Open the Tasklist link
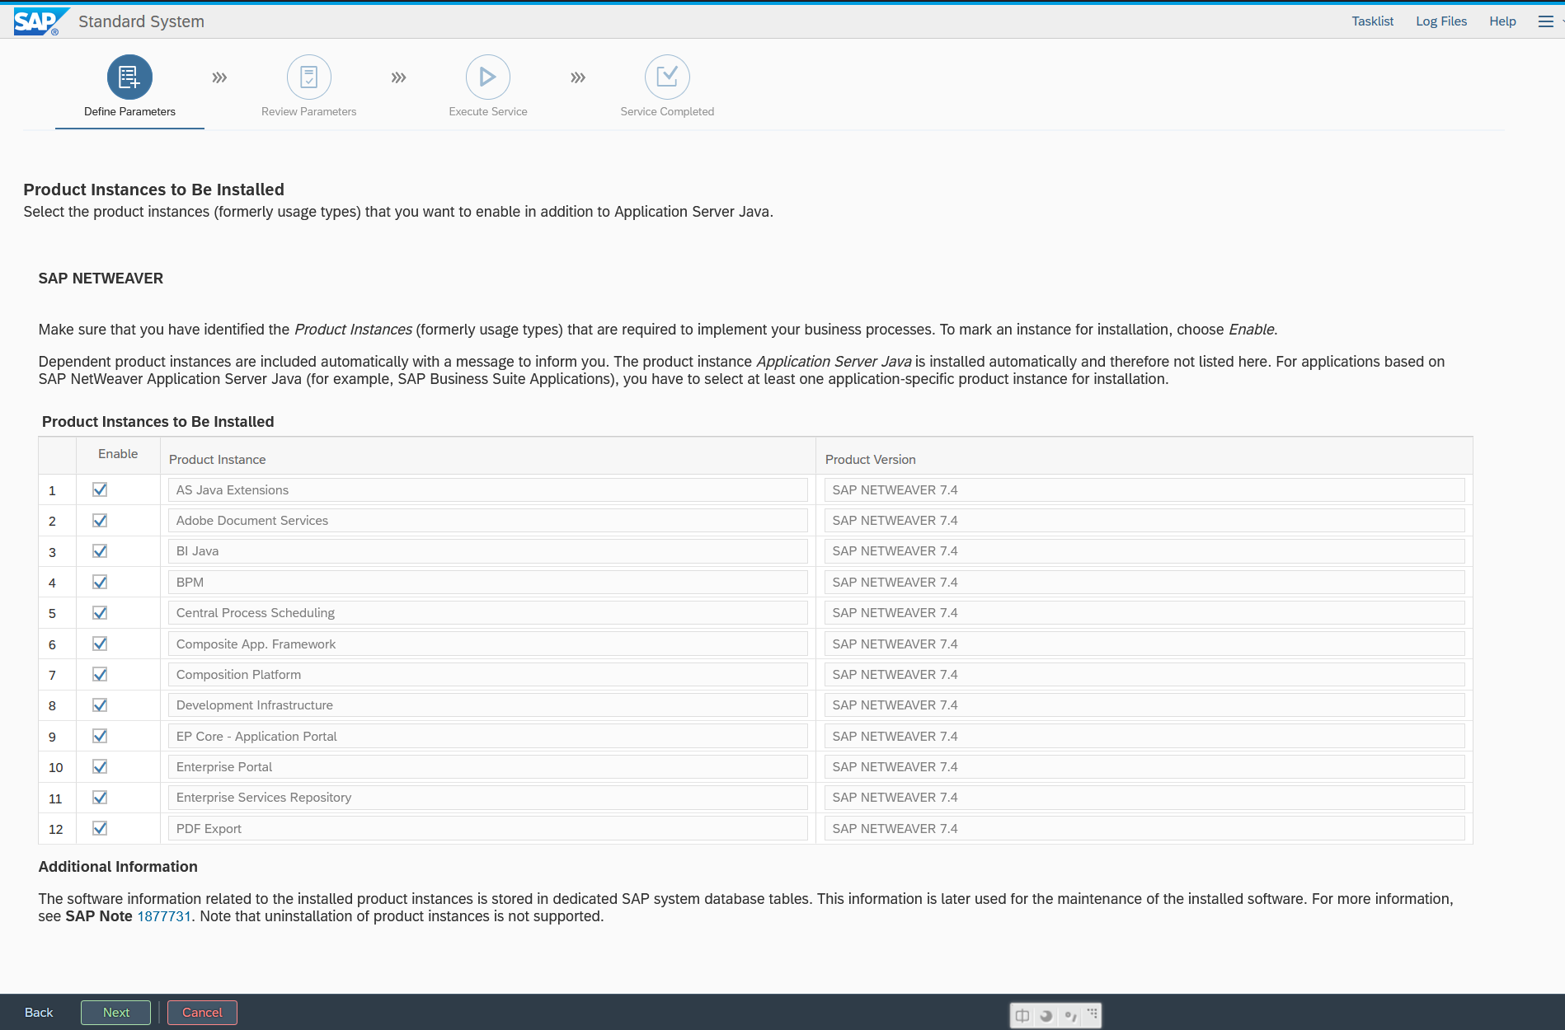 (1372, 21)
